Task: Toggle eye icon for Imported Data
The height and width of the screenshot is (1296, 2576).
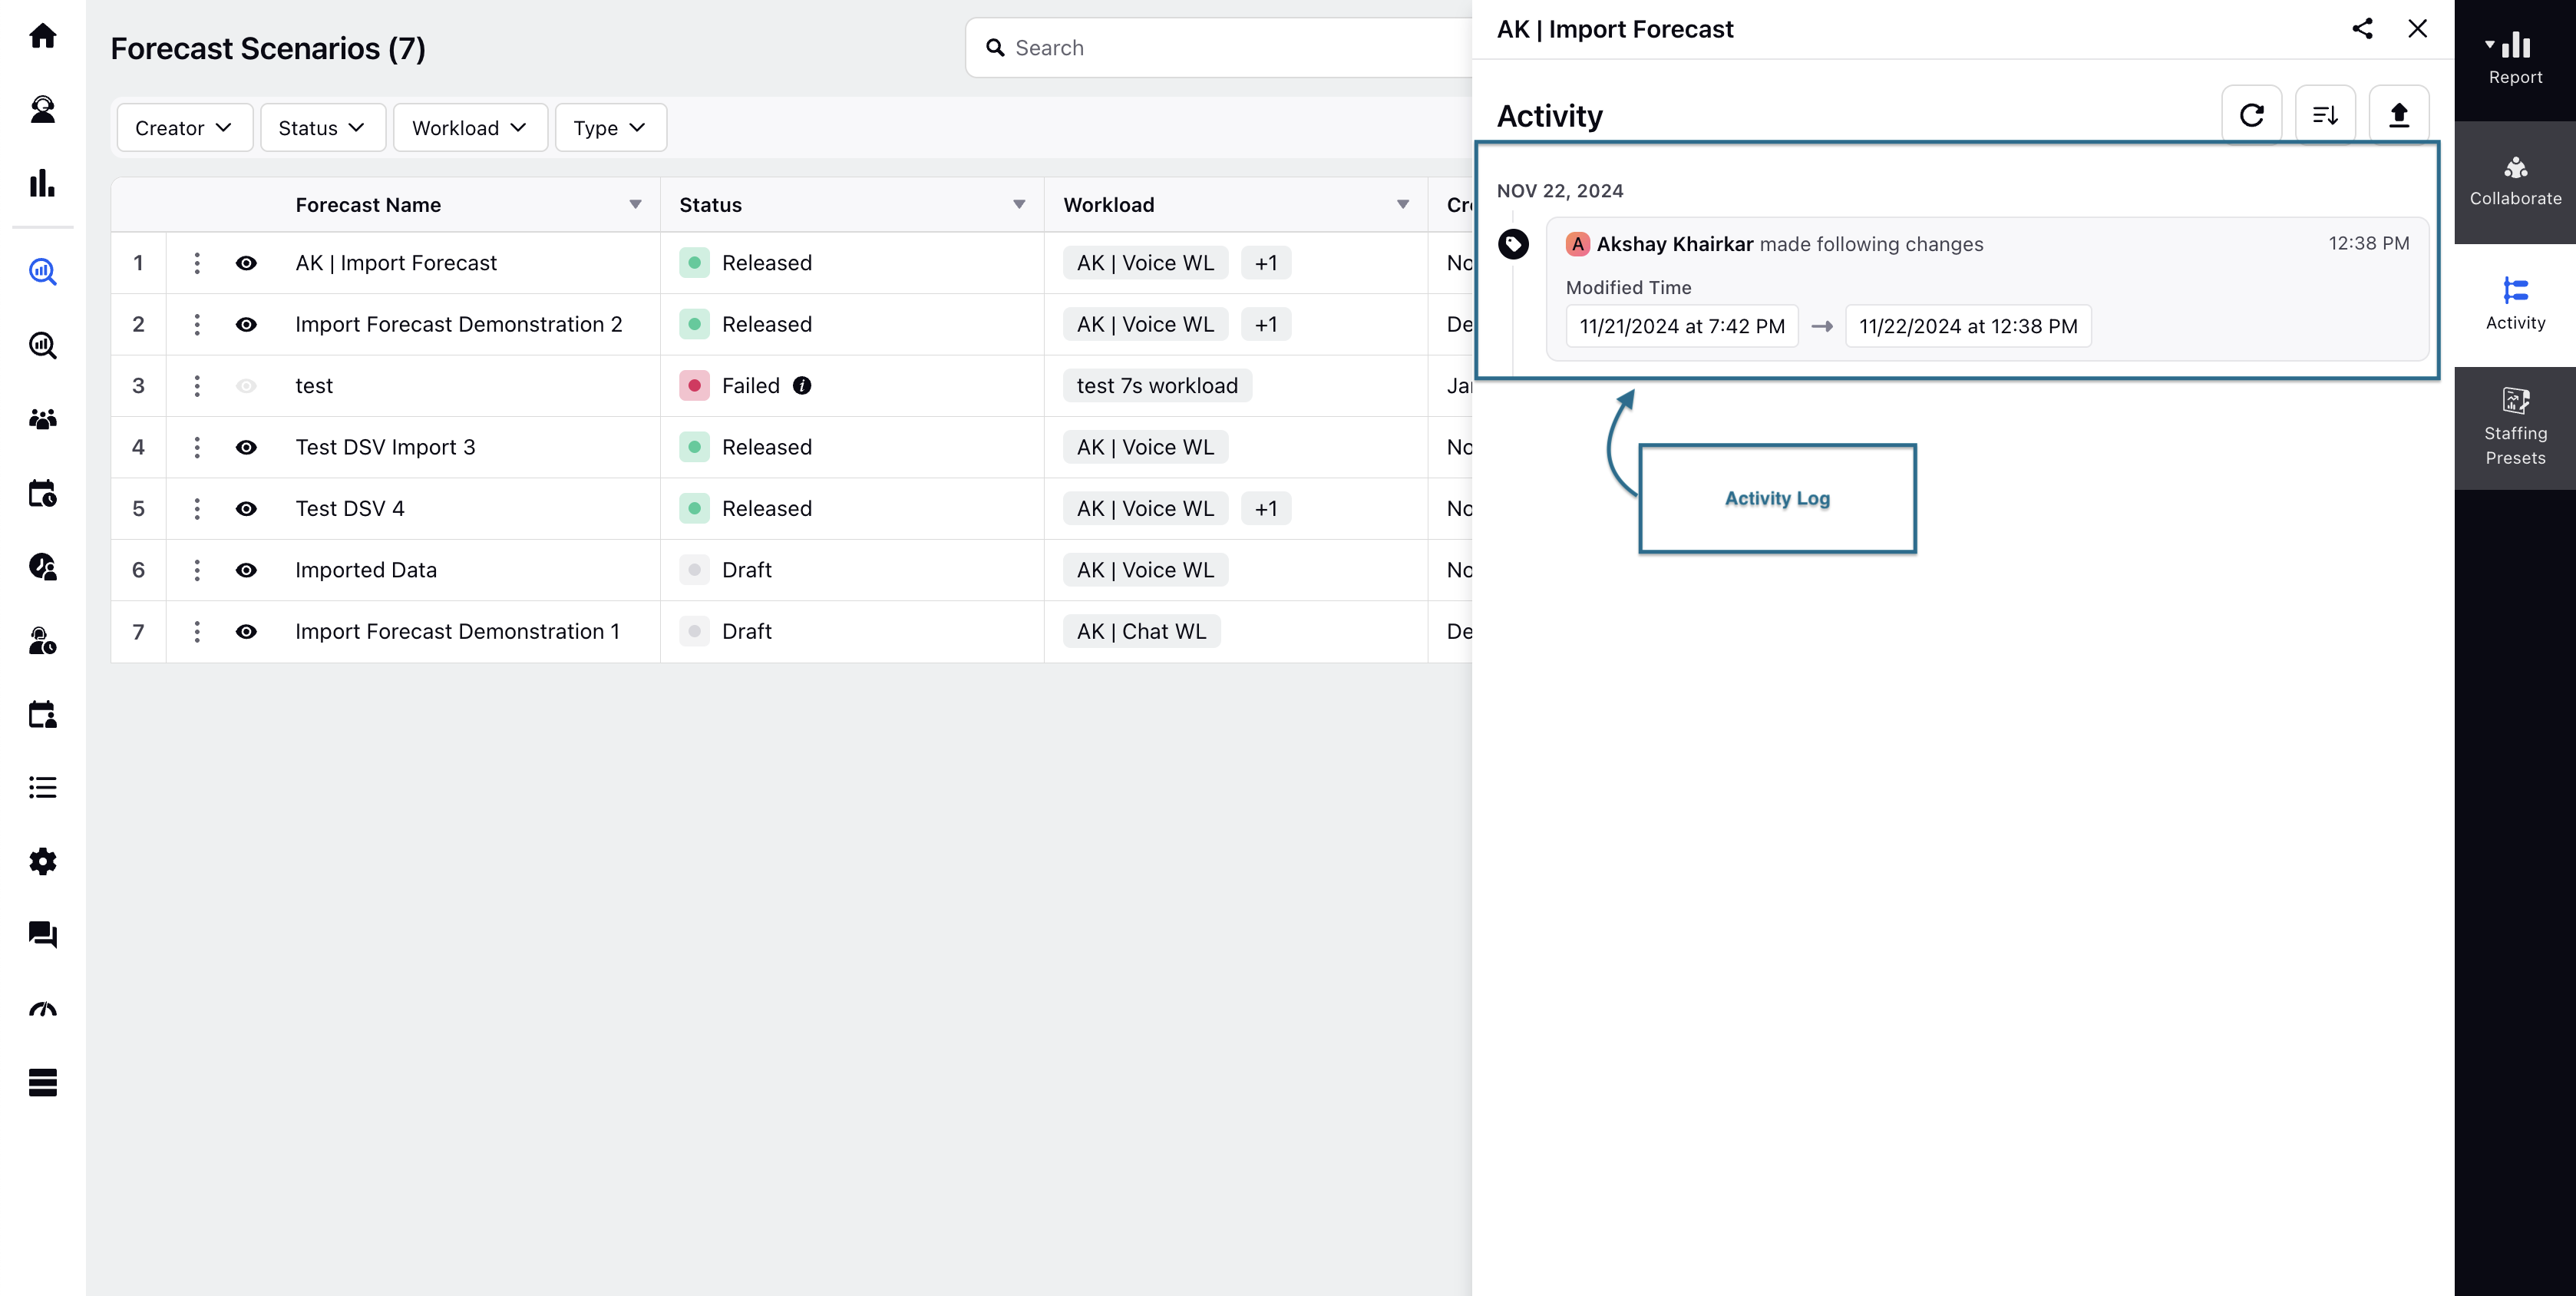Action: [246, 570]
